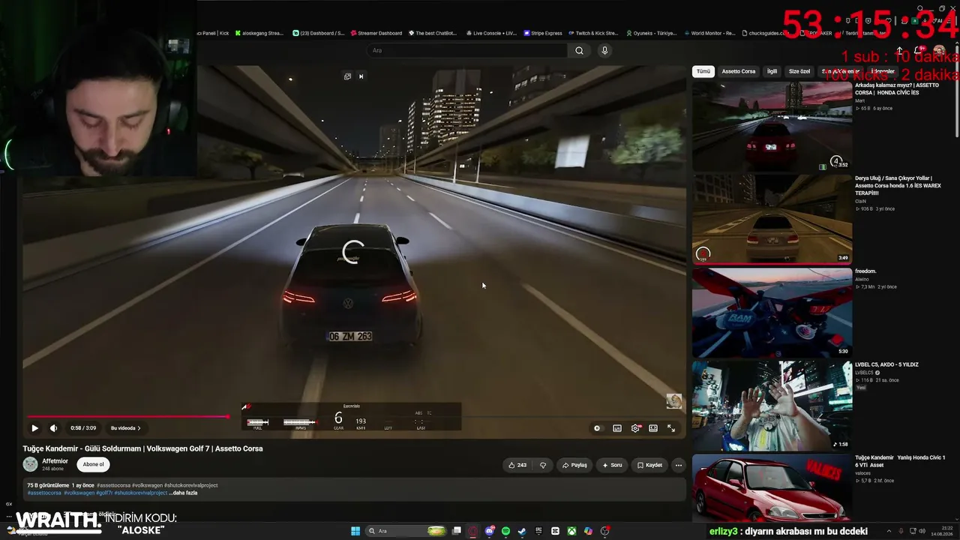Open the 'LVBEL C5, AKDO - 5 YILDIZ' title

tap(886, 364)
